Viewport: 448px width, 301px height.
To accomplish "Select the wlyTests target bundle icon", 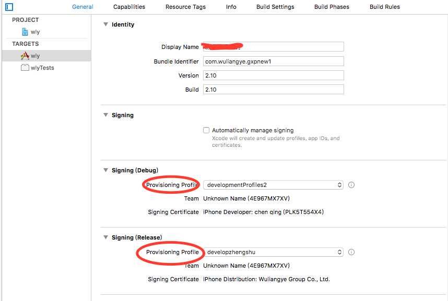I will point(25,68).
